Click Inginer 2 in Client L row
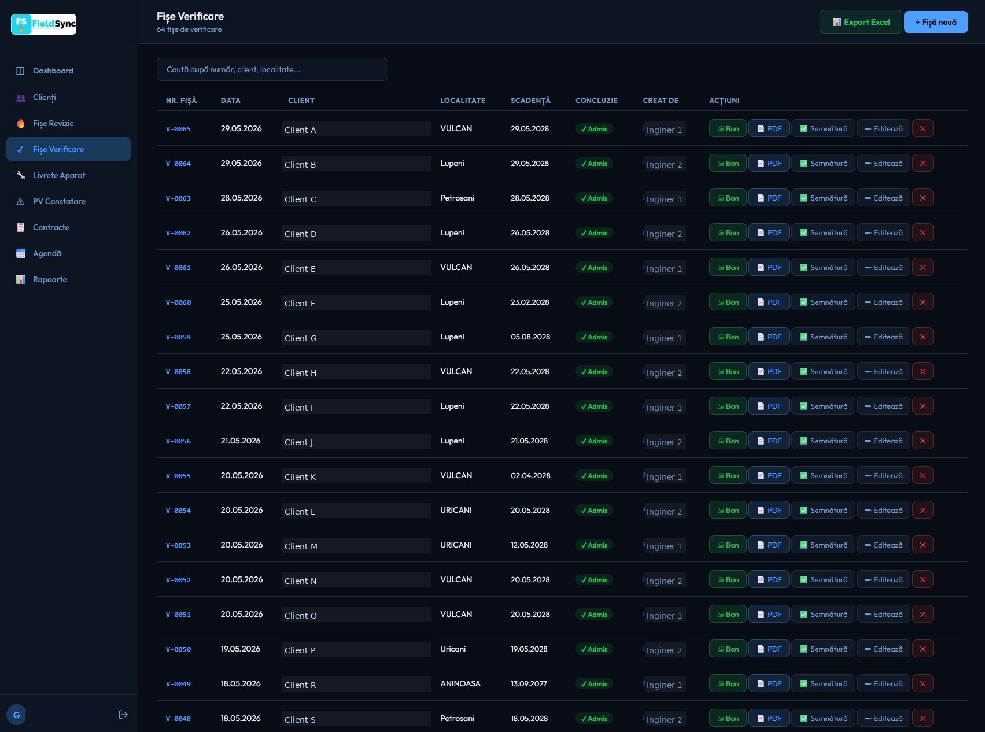 point(665,511)
